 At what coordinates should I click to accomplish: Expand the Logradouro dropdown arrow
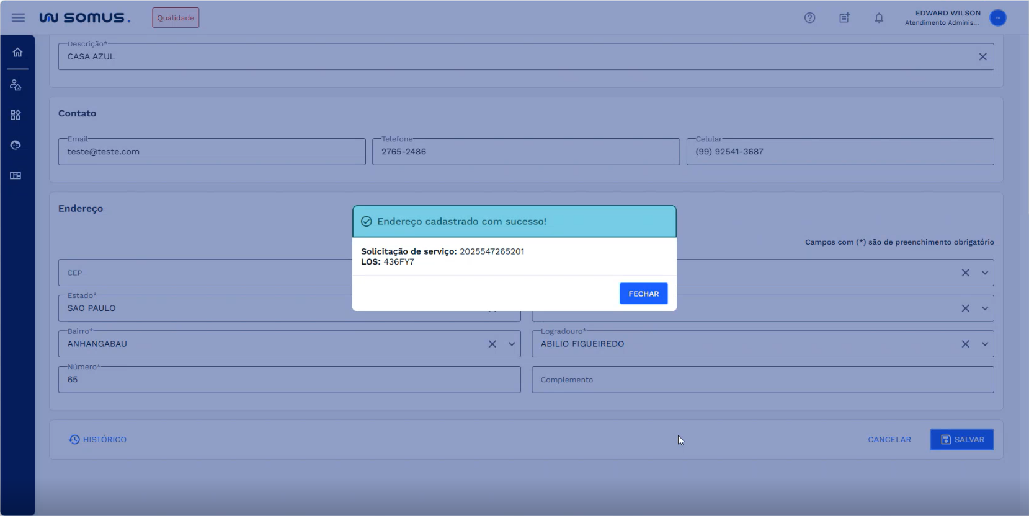pos(985,344)
